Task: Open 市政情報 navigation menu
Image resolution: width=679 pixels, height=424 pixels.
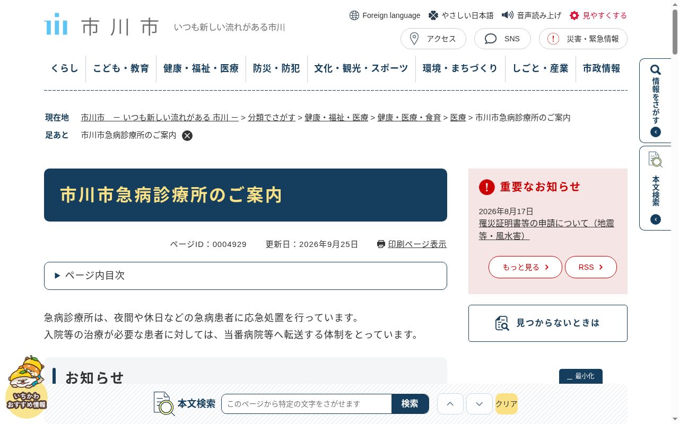Action: pos(602,68)
